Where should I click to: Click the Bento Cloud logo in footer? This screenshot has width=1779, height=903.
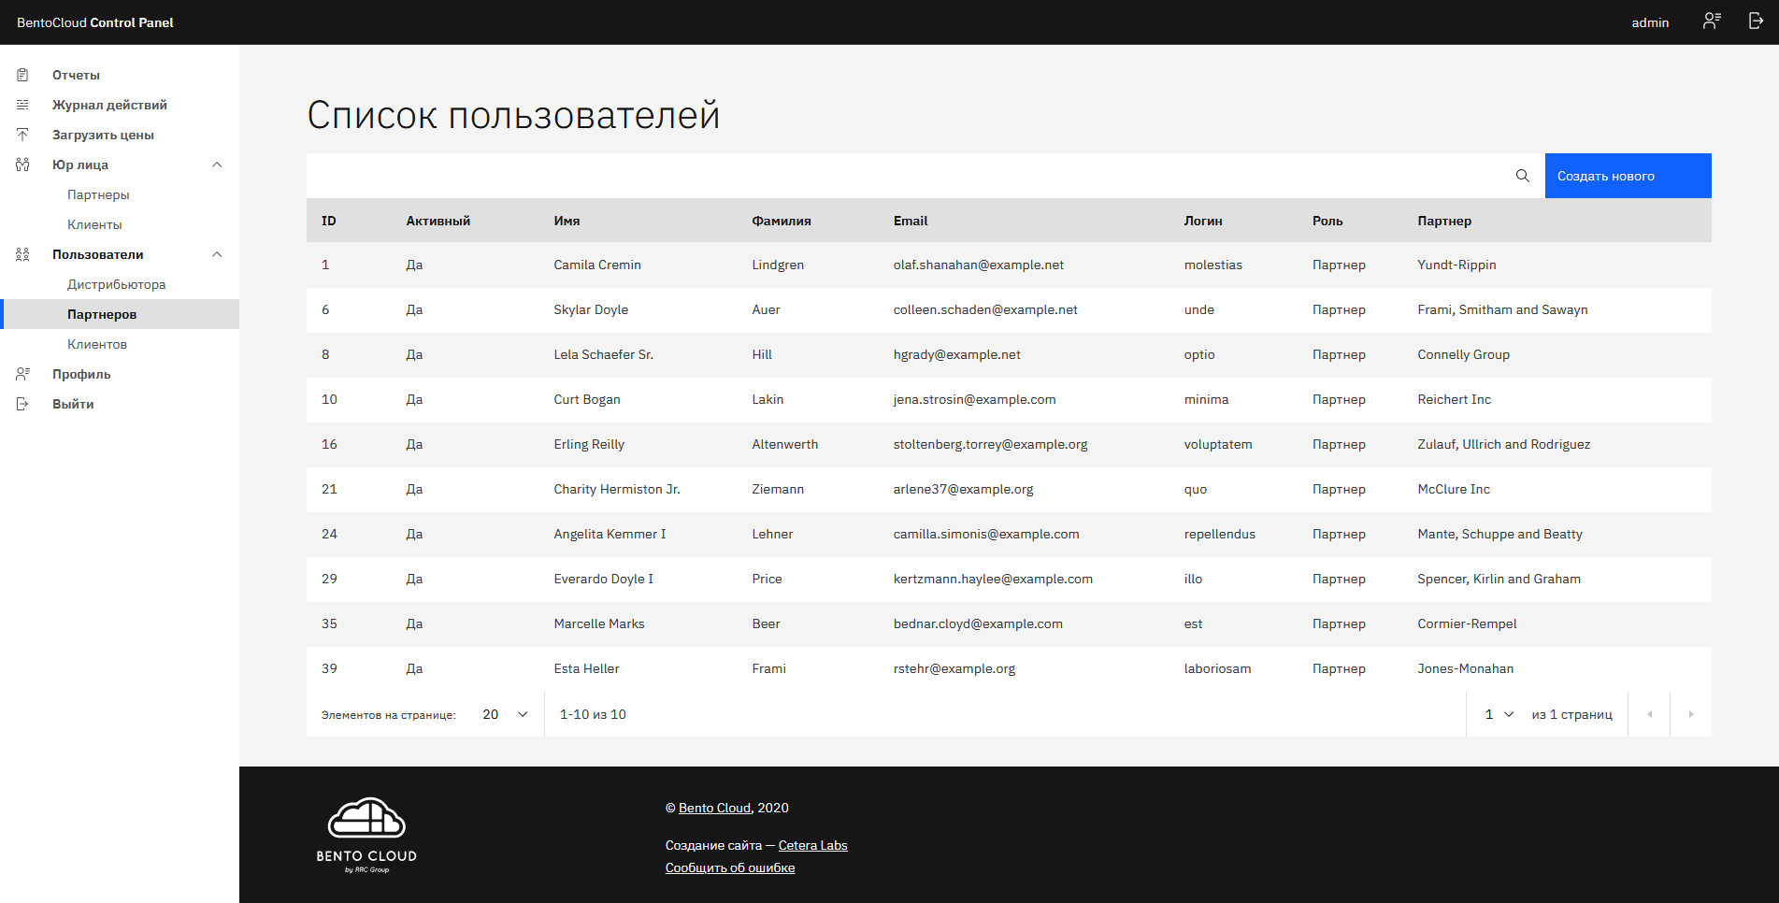[366, 835]
